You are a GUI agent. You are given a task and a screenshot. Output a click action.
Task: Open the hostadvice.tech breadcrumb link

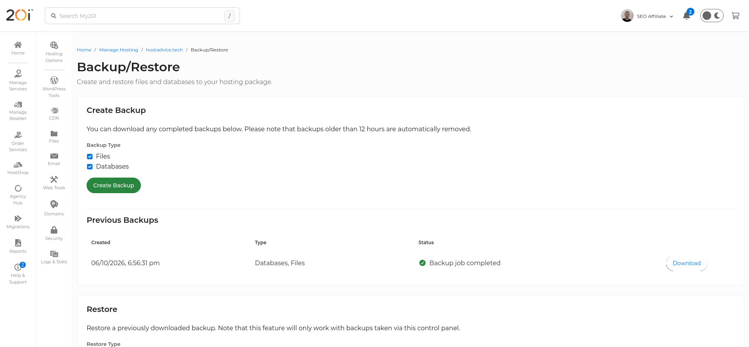pyautogui.click(x=164, y=50)
